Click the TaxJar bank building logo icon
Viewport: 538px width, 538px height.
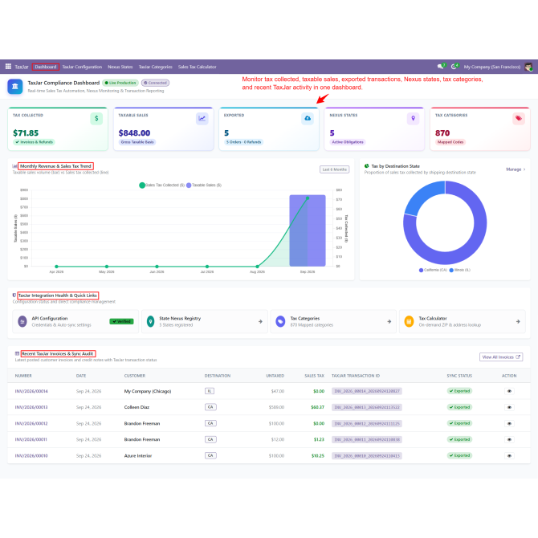15,87
